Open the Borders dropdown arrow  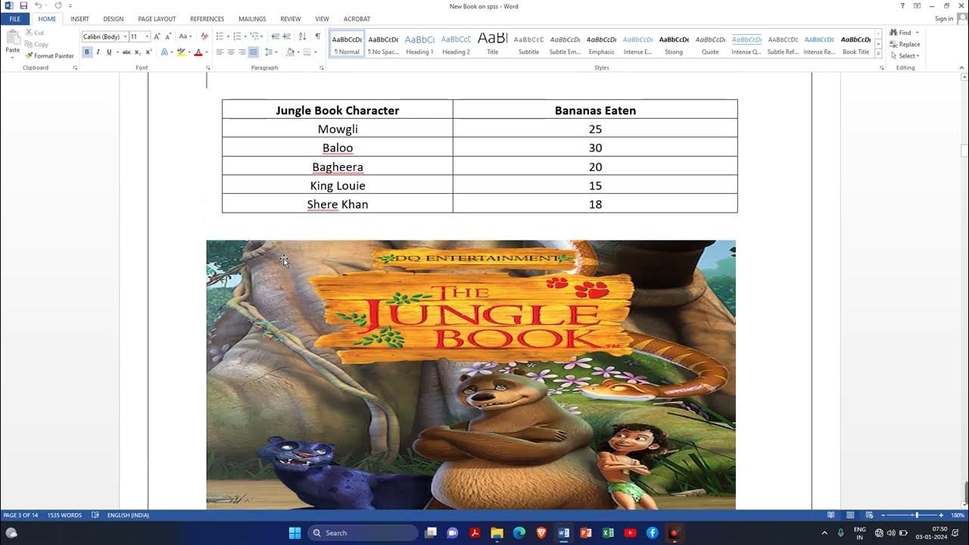coord(316,52)
